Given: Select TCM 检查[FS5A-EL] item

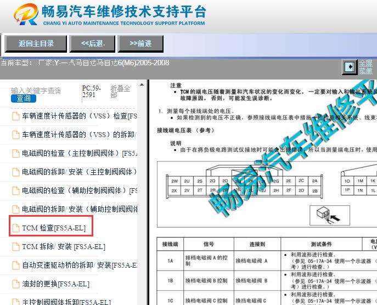Looking at the screenshot, I should (54, 228).
